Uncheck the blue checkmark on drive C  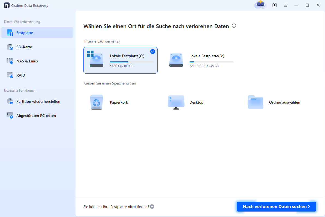(153, 52)
